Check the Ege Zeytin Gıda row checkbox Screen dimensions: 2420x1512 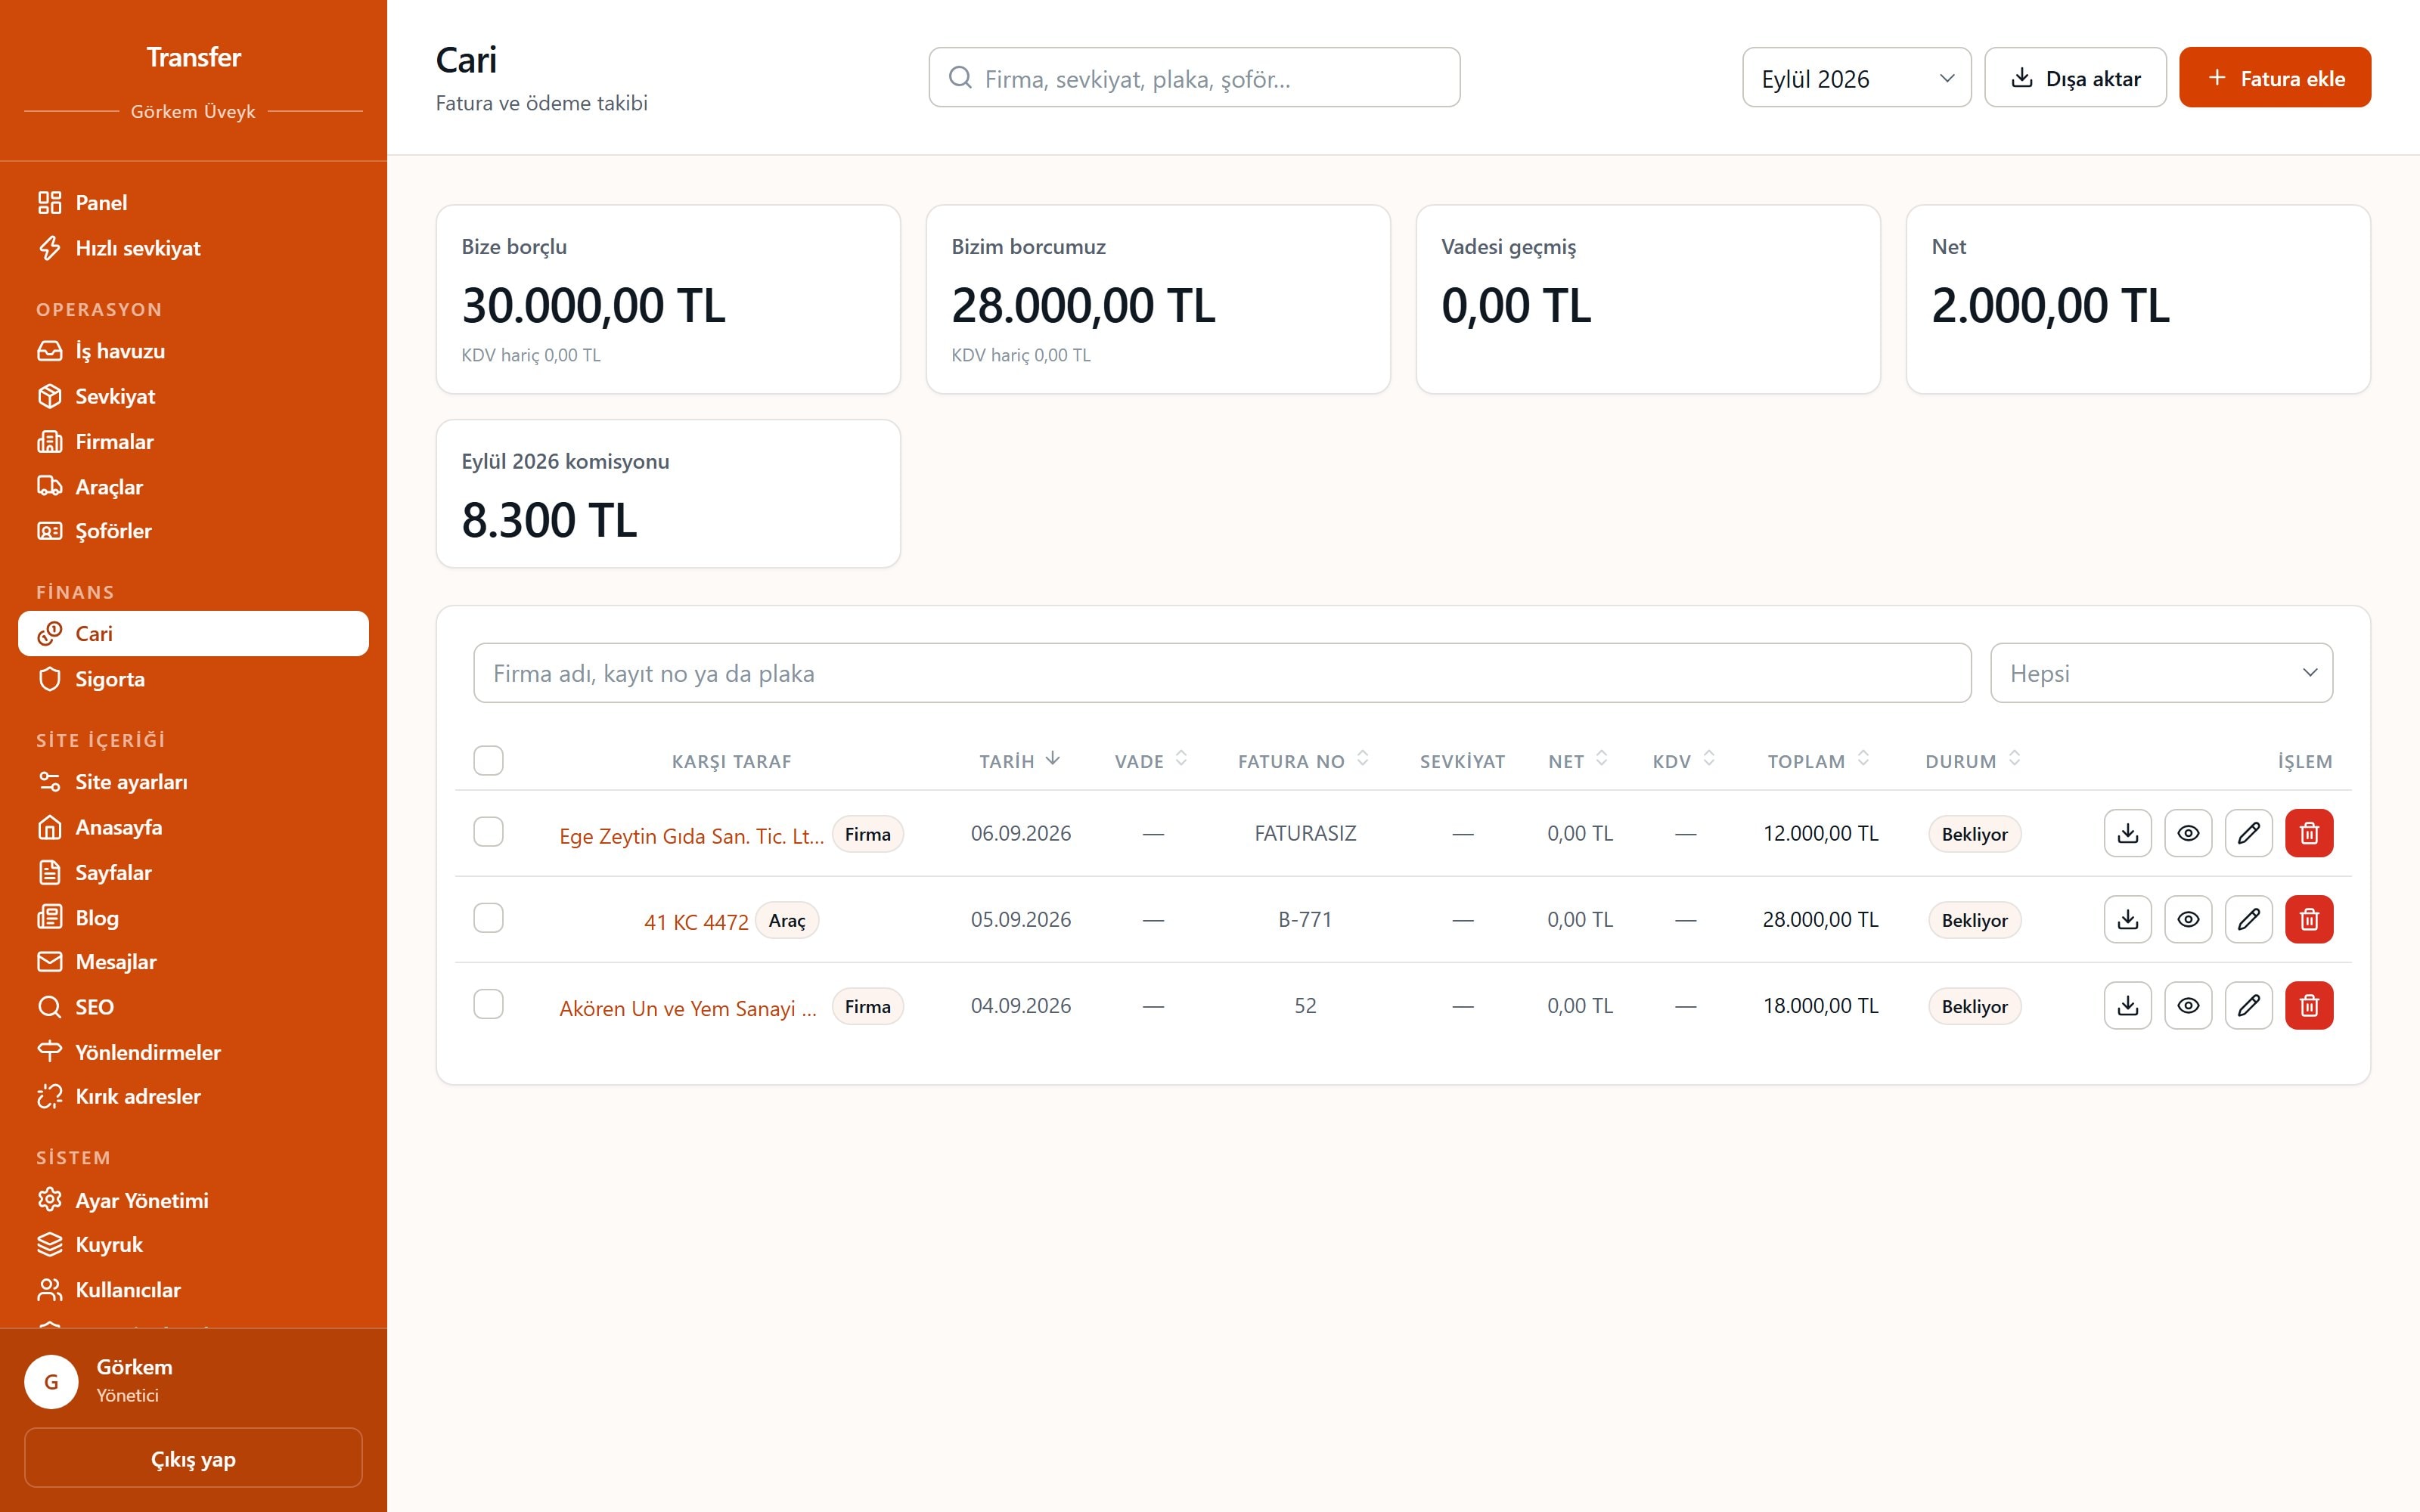coord(488,832)
